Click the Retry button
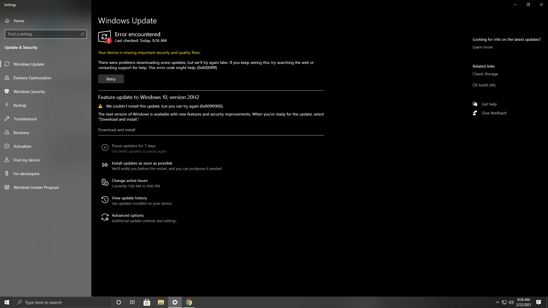 [111, 79]
